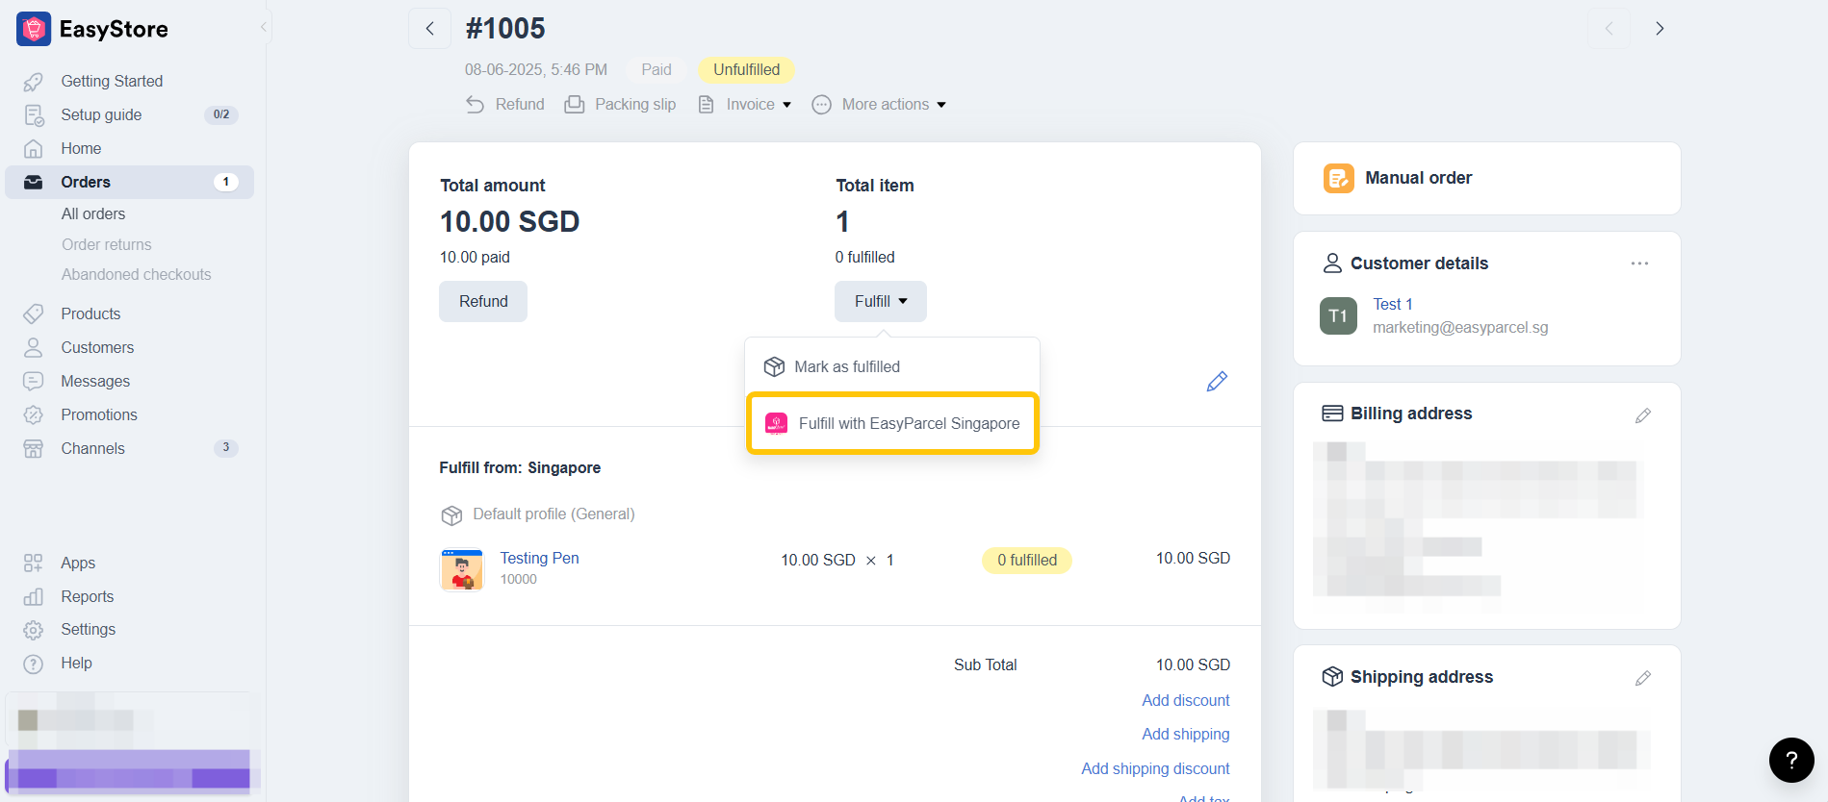Click the Messages chat icon

(x=34, y=381)
